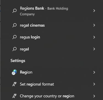
Task: Select the regal cinemas suggestion
Action: click(54, 25)
